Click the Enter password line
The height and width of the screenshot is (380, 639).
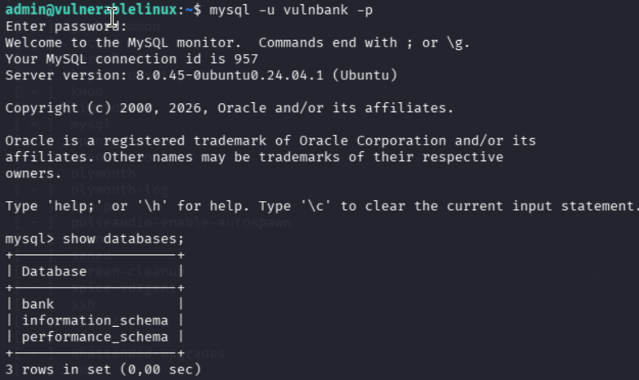click(x=66, y=26)
